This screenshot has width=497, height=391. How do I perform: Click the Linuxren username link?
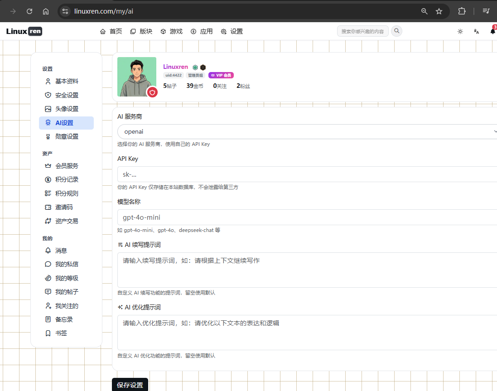point(176,67)
